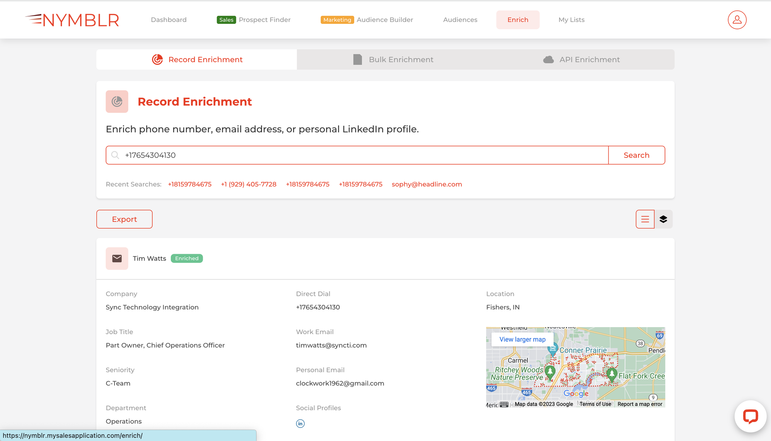Select recent search sophy@headline.com
This screenshot has height=441, width=771.
tap(427, 184)
